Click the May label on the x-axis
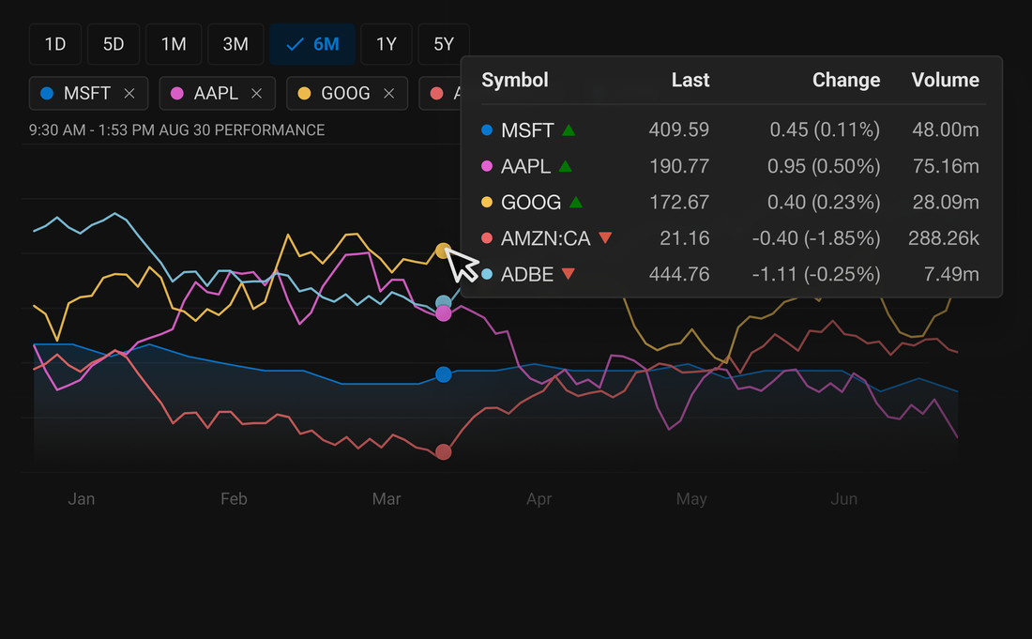This screenshot has width=1032, height=639. [x=691, y=499]
